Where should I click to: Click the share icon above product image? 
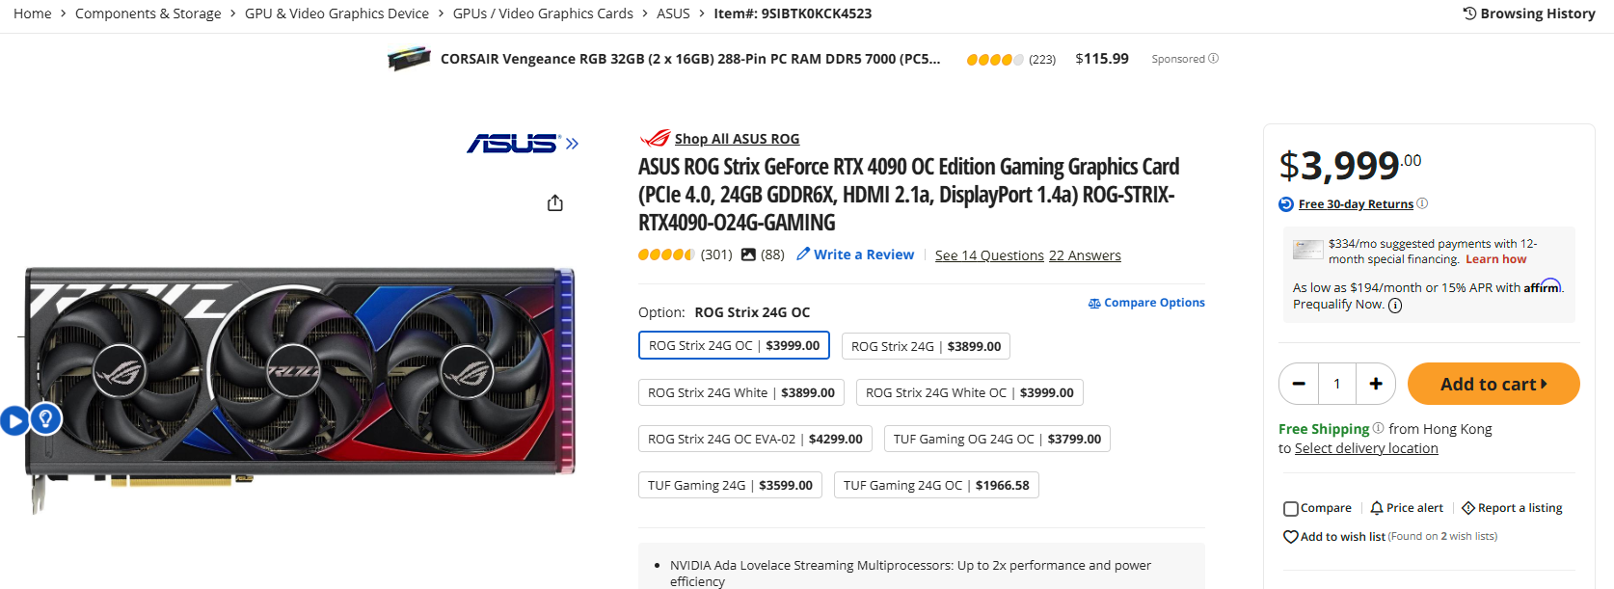pos(554,203)
